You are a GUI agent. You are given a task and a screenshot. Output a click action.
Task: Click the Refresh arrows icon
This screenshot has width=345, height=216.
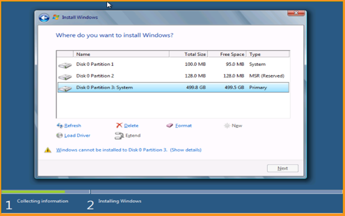tap(60, 126)
